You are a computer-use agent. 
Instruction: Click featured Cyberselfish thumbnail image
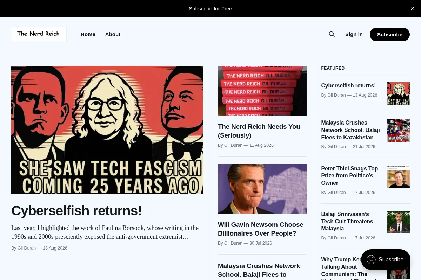click(399, 93)
